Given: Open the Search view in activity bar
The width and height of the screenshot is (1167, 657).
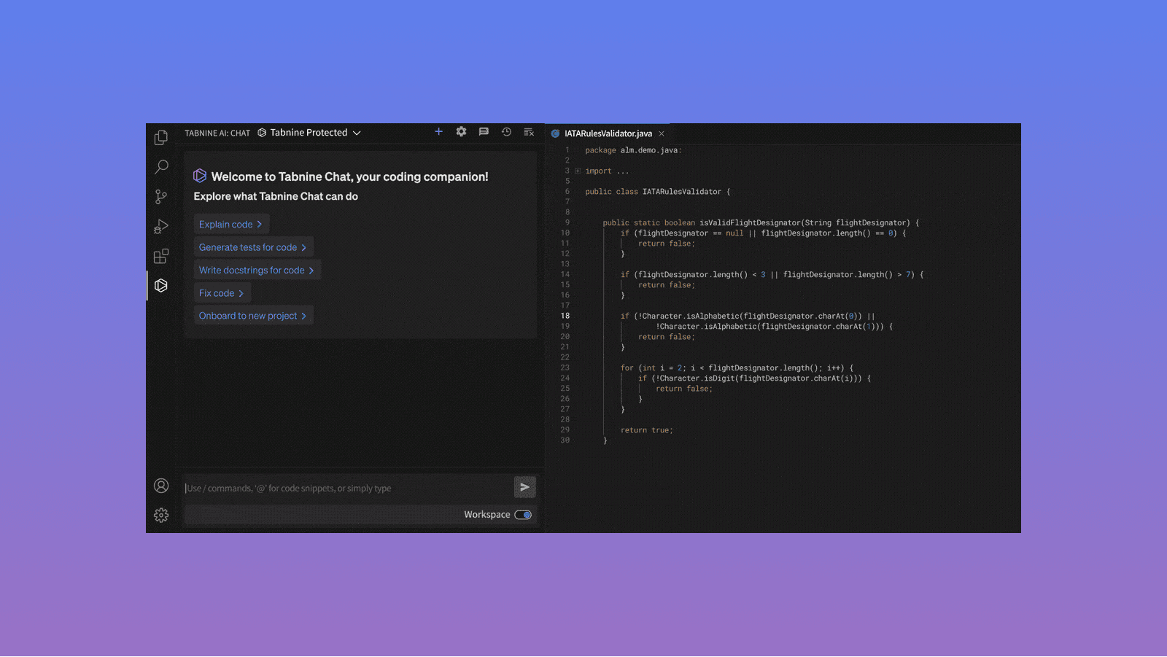Looking at the screenshot, I should click(x=161, y=167).
